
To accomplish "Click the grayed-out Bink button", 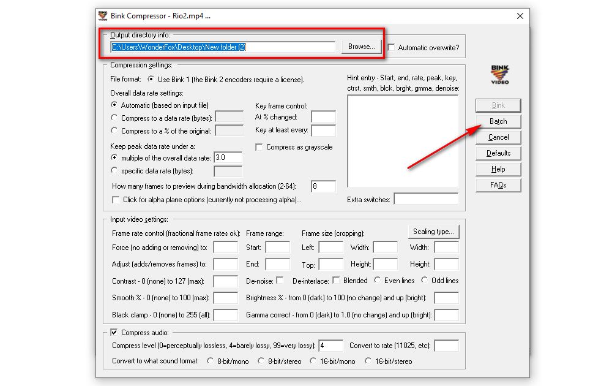I will (x=498, y=105).
